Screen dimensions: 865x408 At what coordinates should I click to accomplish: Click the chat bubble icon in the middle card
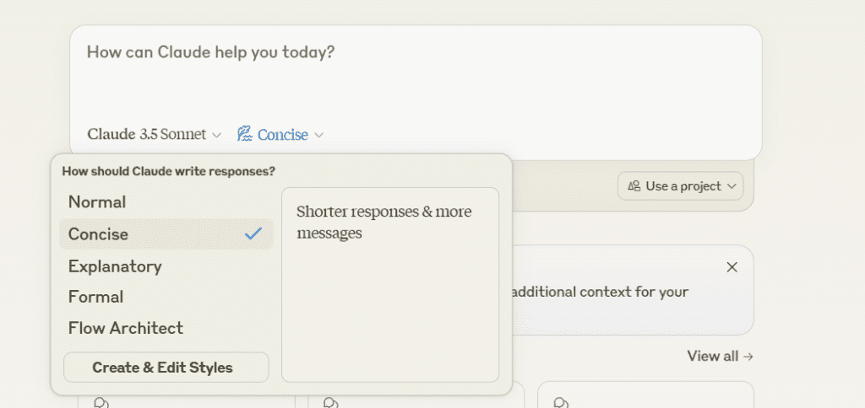pyautogui.click(x=331, y=402)
